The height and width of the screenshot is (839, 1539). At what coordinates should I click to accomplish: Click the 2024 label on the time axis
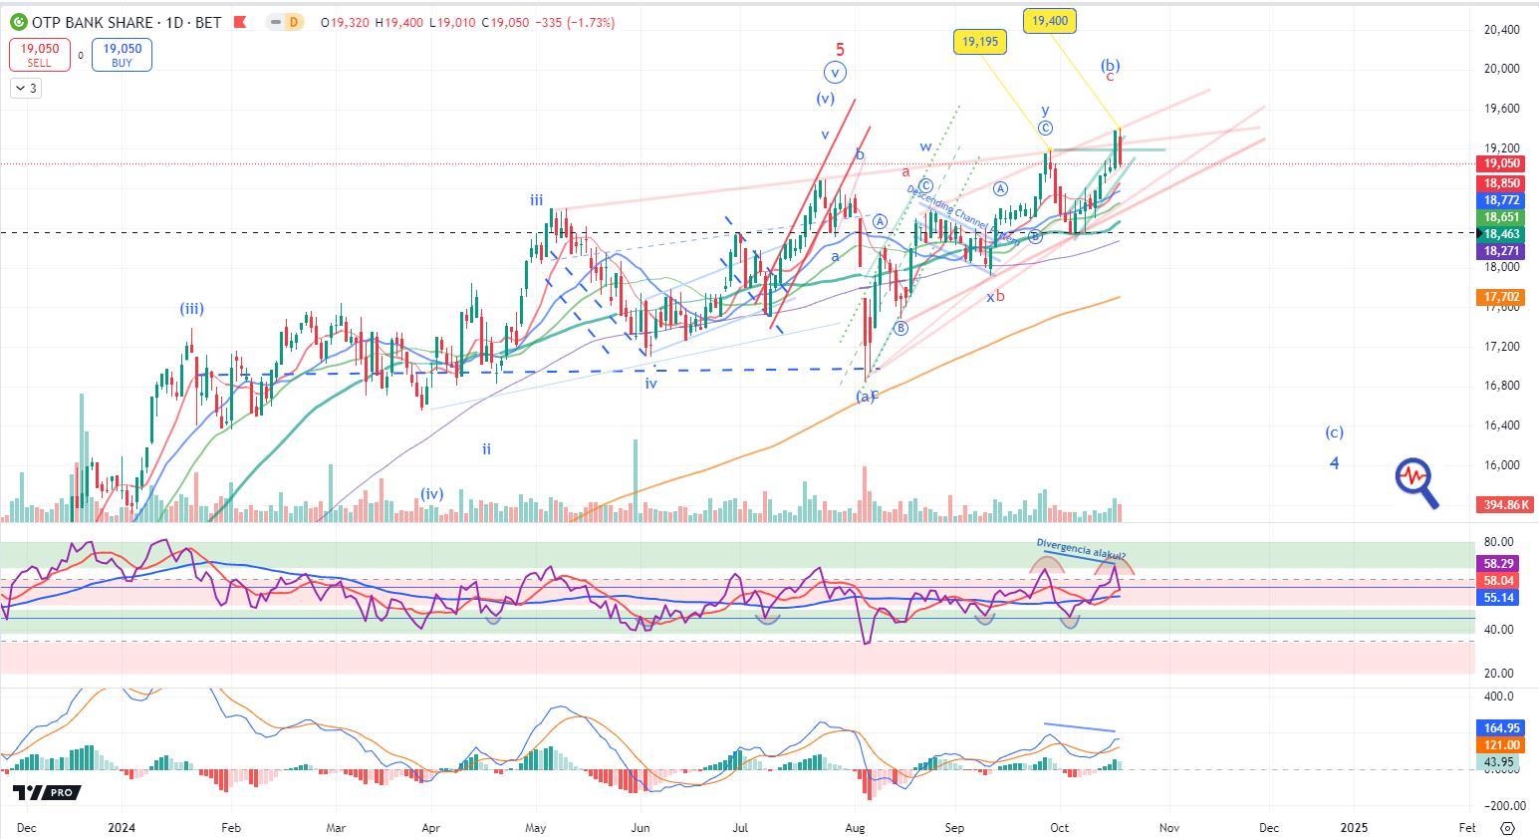point(122,828)
